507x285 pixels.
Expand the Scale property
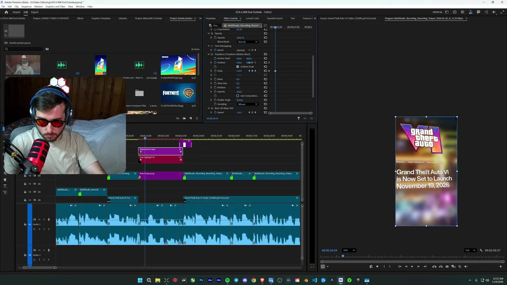211,71
